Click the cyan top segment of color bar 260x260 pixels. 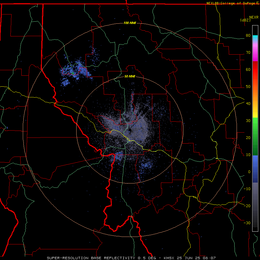pyautogui.click(x=255, y=38)
